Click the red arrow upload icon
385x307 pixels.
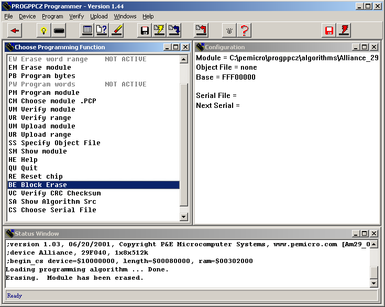point(201,30)
